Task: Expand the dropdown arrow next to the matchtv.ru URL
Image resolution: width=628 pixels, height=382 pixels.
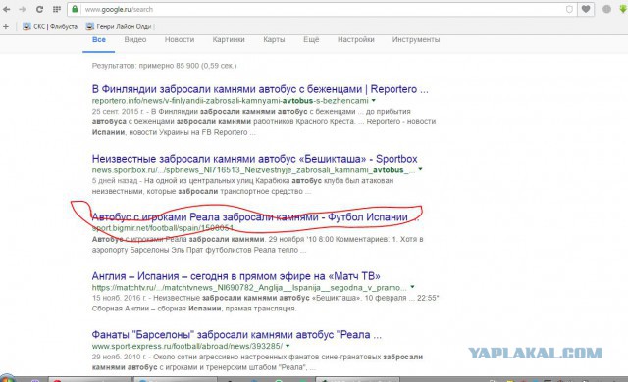Action: pos(412,287)
